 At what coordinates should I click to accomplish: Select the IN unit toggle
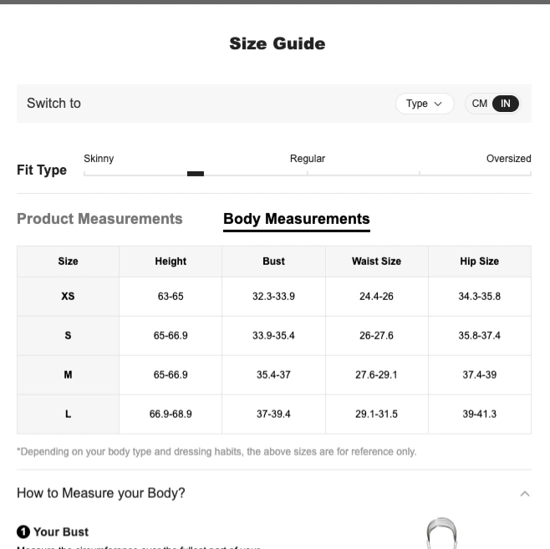pos(505,104)
